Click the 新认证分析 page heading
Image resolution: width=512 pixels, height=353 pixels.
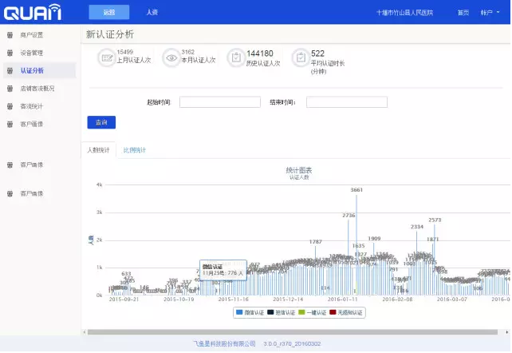(110, 34)
